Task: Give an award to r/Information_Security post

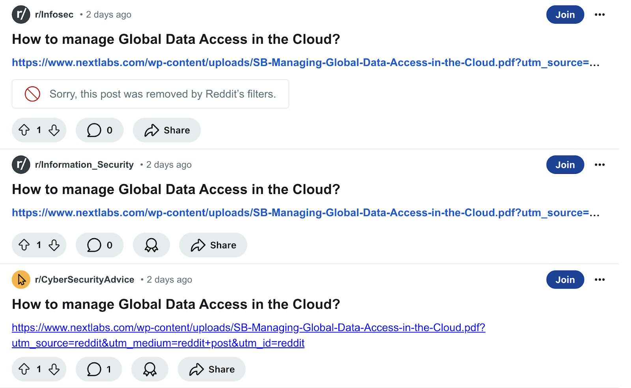Action: pyautogui.click(x=151, y=245)
